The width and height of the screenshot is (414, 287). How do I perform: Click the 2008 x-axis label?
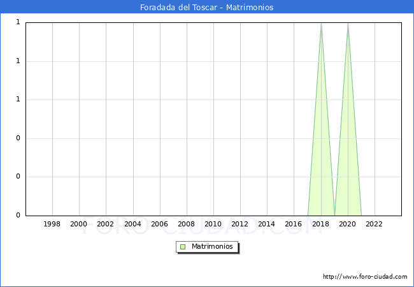click(187, 224)
